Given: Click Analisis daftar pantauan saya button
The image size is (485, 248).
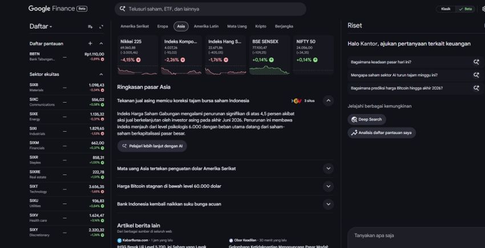Looking at the screenshot, I should pyautogui.click(x=381, y=133).
